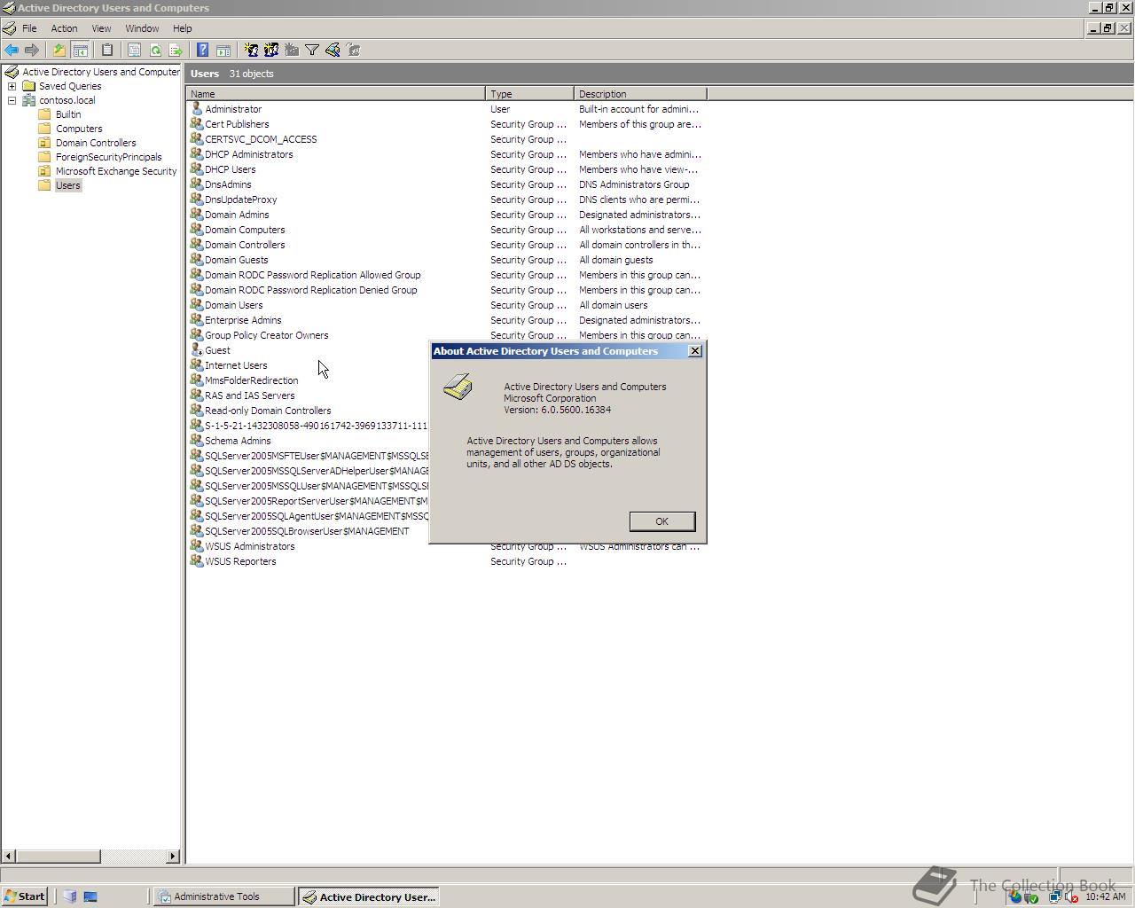Screen dimensions: 1135x908
Task: Go up one level with the folder-arrow icon
Action: (x=59, y=51)
